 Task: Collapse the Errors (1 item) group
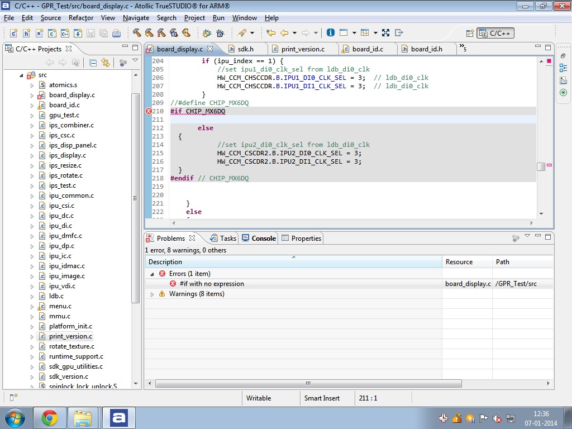coord(152,274)
